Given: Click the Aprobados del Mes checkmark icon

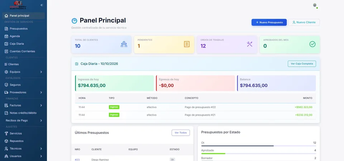Looking at the screenshot, I should tap(312, 44).
